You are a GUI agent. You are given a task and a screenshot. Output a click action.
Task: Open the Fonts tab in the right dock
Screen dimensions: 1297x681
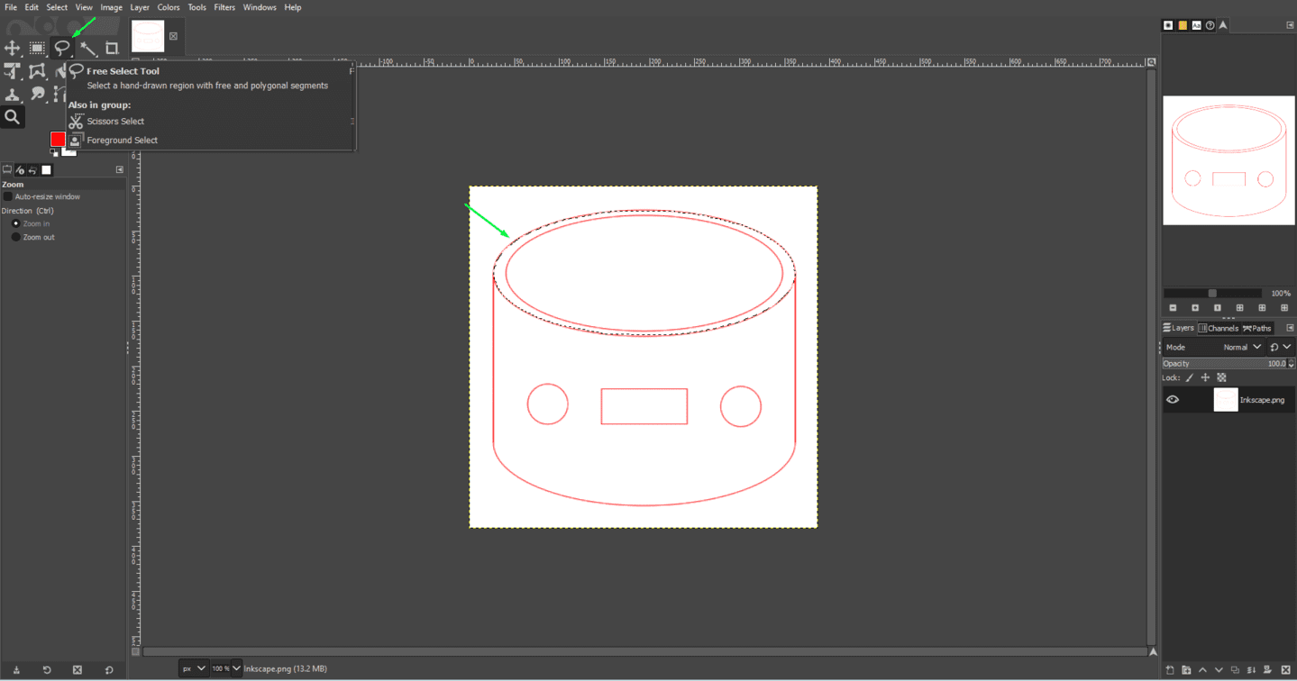(1196, 25)
